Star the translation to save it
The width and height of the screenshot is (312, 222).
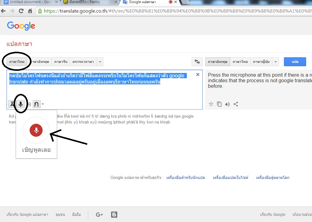(211, 104)
